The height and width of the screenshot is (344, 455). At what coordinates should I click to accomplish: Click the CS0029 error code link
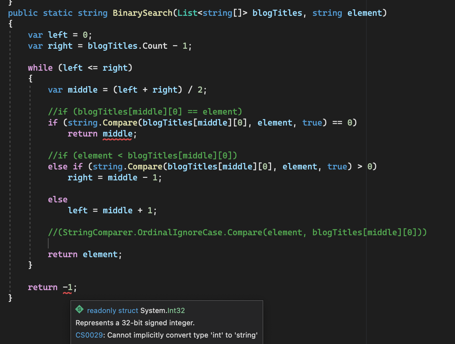click(89, 335)
